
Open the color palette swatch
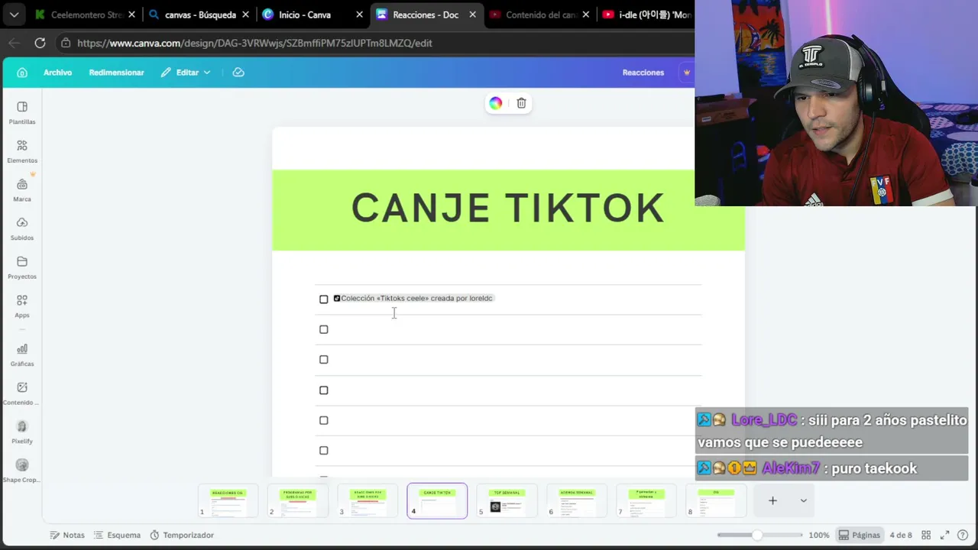point(496,103)
